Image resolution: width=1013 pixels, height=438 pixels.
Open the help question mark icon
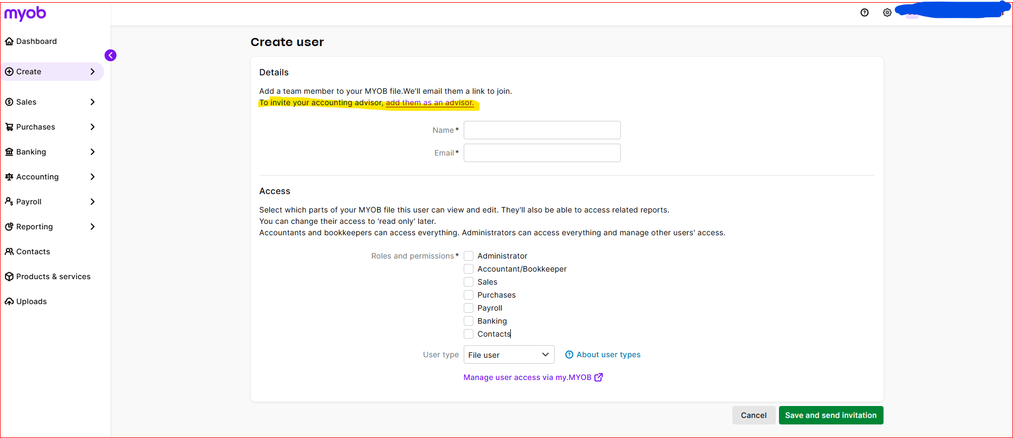(x=865, y=12)
